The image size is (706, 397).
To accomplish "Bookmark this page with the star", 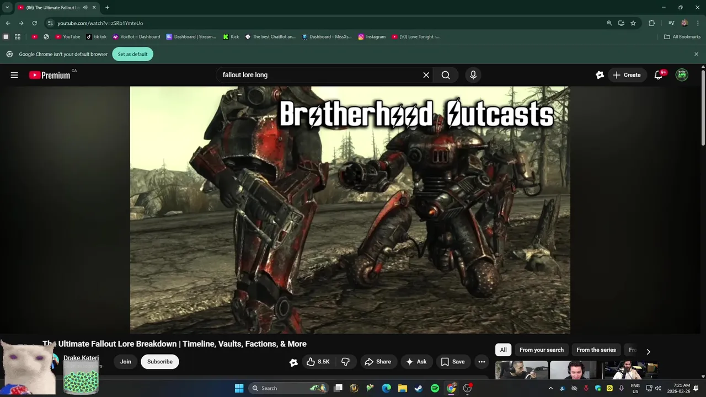I will coord(633,23).
